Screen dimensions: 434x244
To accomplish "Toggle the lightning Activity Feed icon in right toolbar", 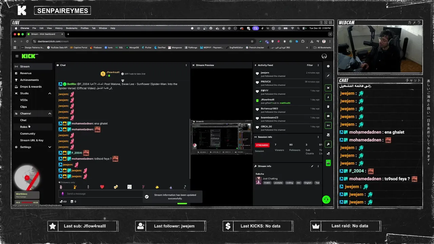I will coord(328,97).
